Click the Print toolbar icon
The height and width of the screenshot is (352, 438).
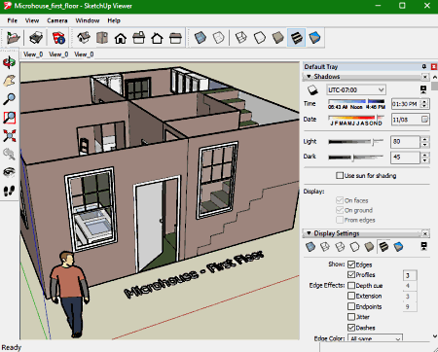[36, 38]
